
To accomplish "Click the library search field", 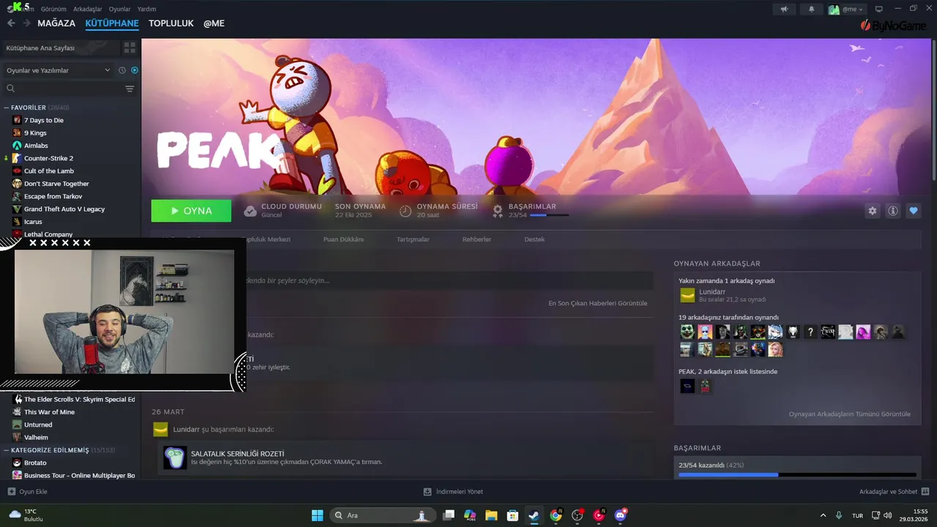I will point(62,89).
